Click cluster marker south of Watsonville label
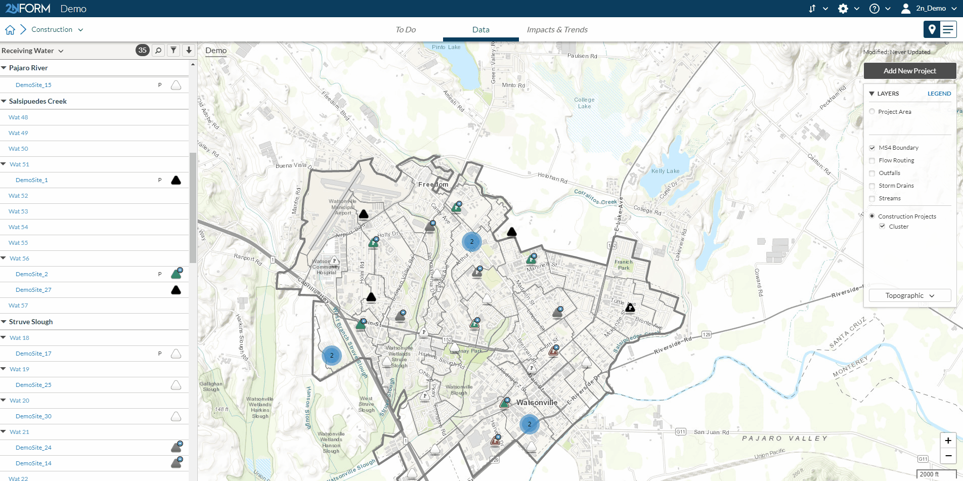963x481 pixels. pyautogui.click(x=530, y=424)
